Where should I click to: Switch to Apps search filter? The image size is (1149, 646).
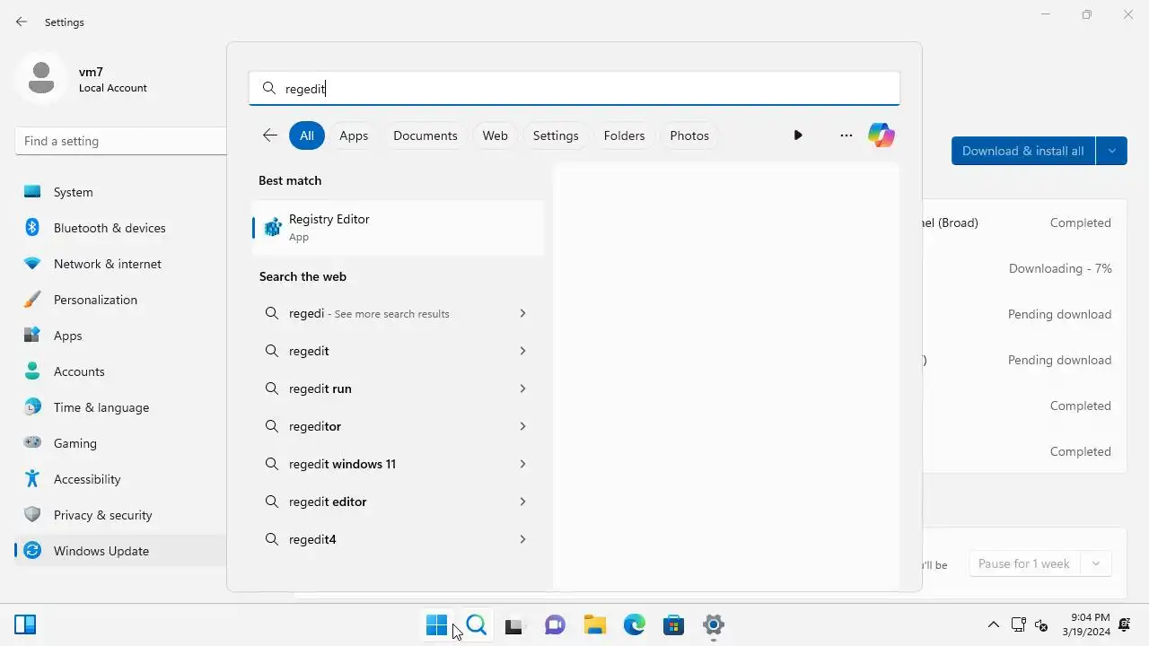coord(354,135)
